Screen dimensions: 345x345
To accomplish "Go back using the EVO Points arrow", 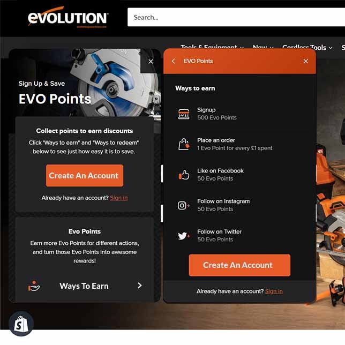I will point(174,61).
